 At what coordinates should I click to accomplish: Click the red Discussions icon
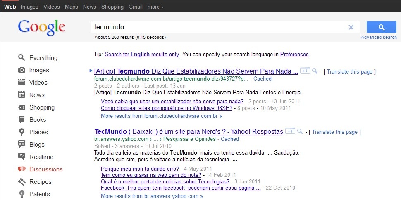(x=22, y=169)
